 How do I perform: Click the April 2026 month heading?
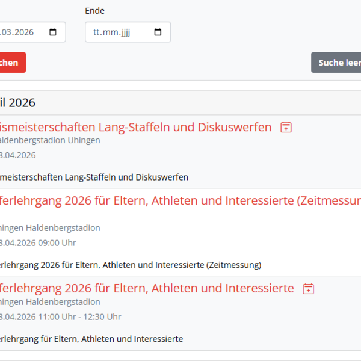pos(18,103)
